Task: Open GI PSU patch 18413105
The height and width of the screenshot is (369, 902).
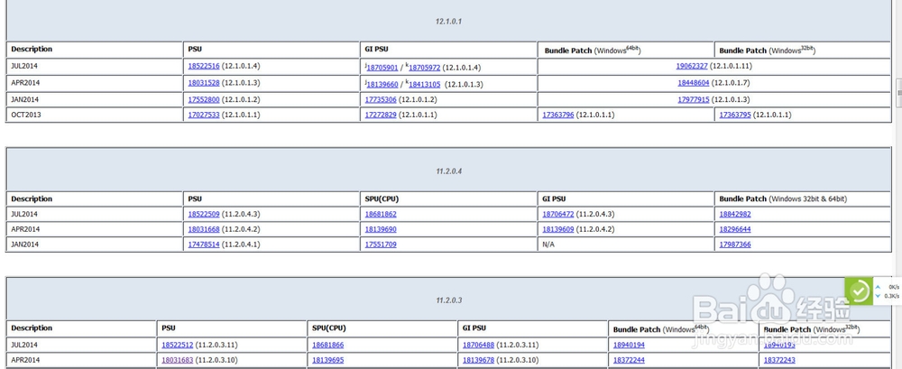Action: [x=425, y=85]
